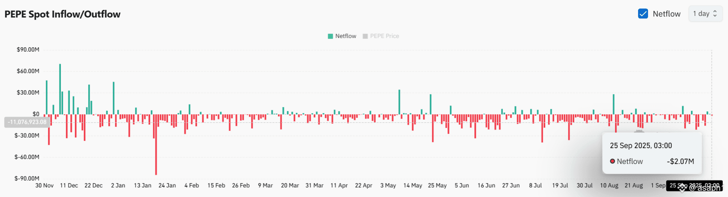The width and height of the screenshot is (728, 197).
Task: Click the dropdown up-down chevron arrows
Action: 715,14
